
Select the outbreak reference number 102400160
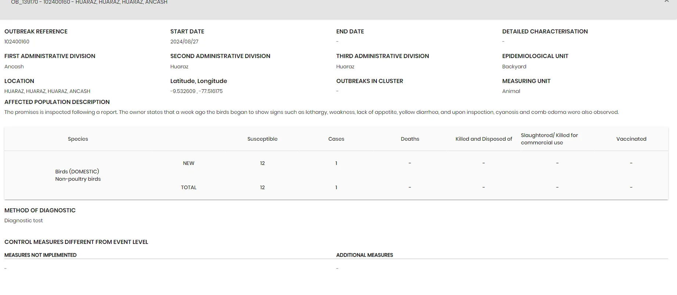[17, 42]
